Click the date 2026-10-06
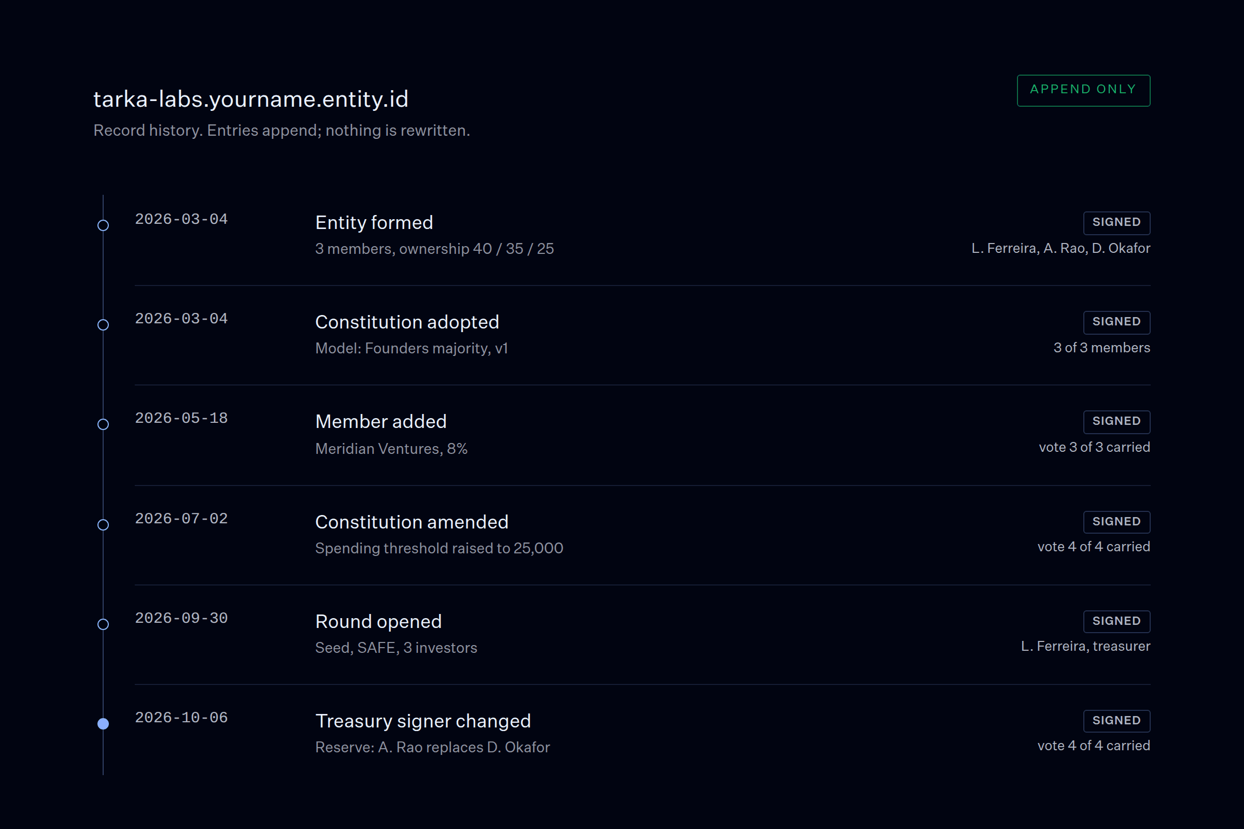The width and height of the screenshot is (1244, 829). (181, 717)
